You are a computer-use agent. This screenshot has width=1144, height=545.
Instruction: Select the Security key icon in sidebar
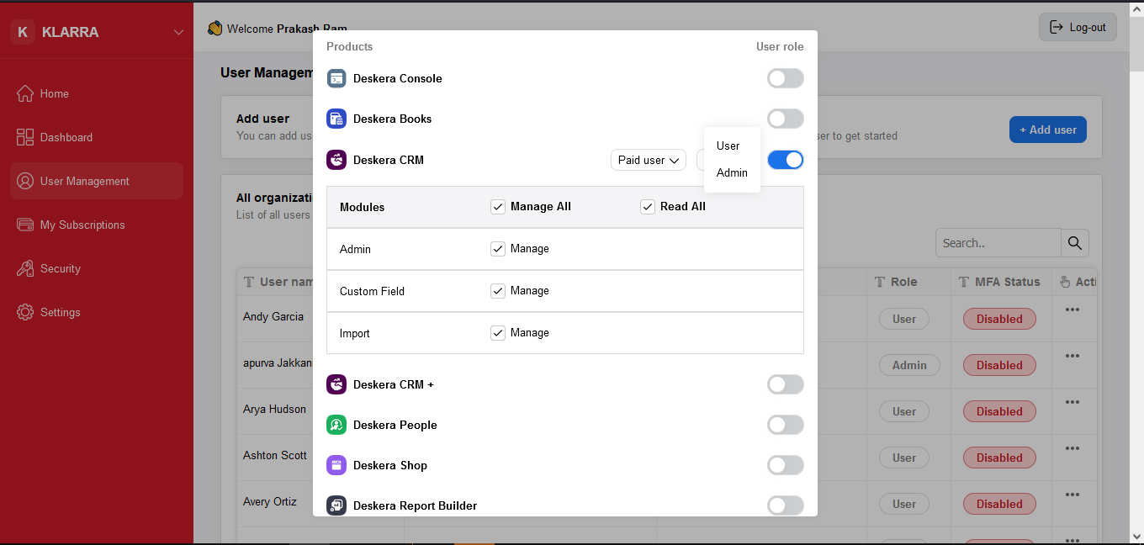(25, 268)
